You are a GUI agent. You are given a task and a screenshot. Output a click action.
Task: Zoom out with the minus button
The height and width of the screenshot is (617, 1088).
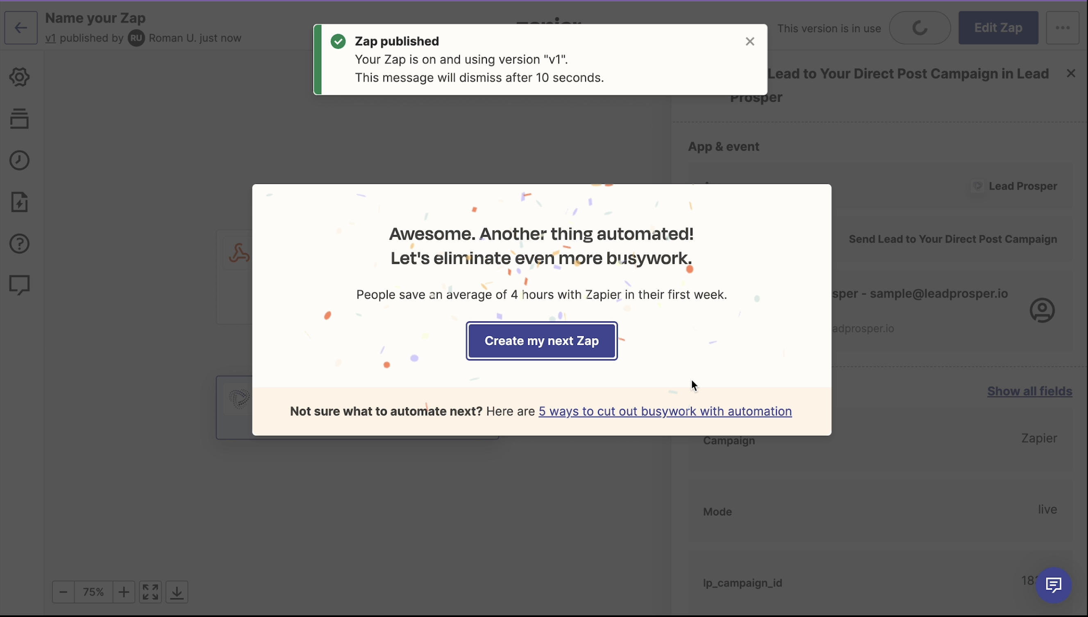pos(64,592)
